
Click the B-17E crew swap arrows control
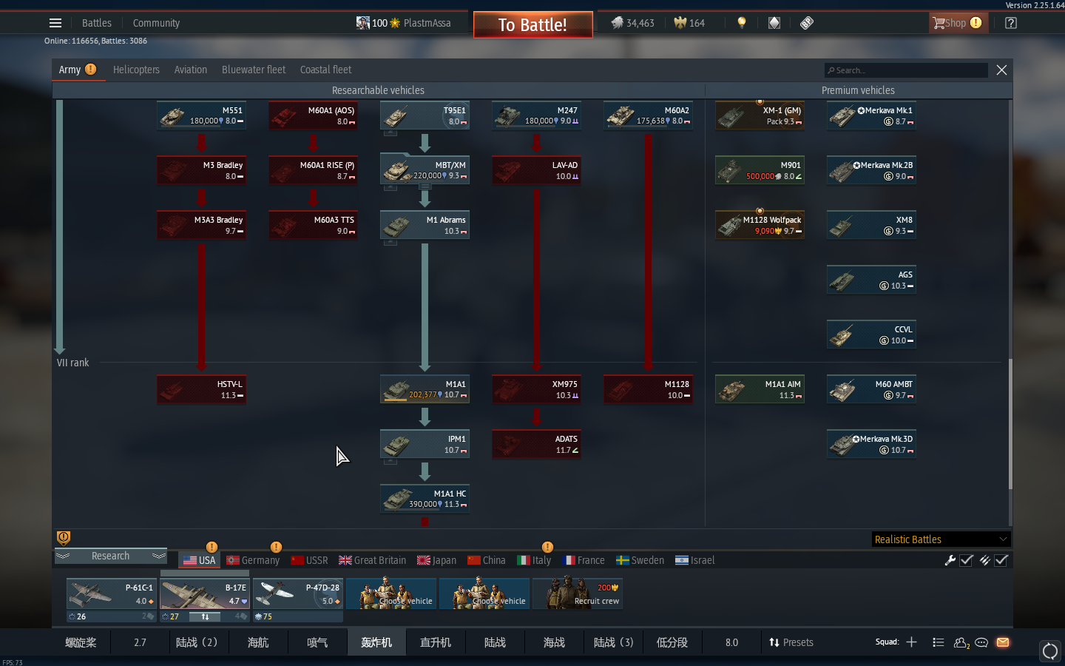pos(205,616)
